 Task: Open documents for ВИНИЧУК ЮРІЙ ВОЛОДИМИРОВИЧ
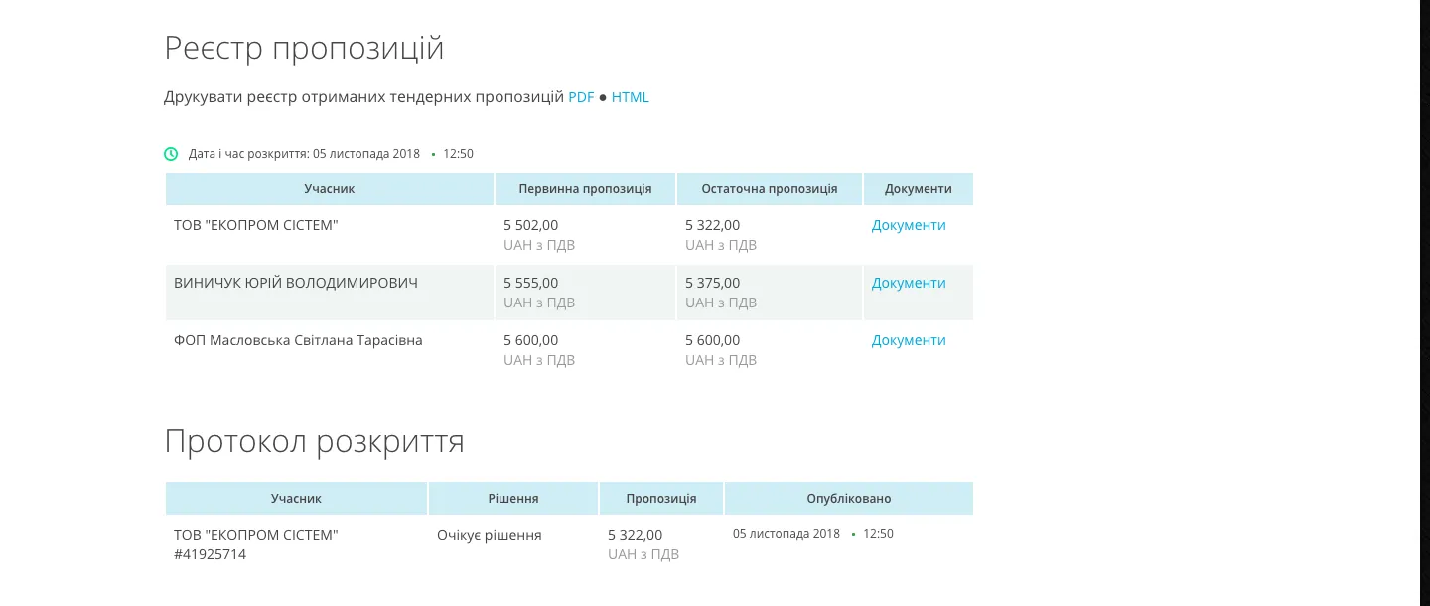[x=909, y=283]
